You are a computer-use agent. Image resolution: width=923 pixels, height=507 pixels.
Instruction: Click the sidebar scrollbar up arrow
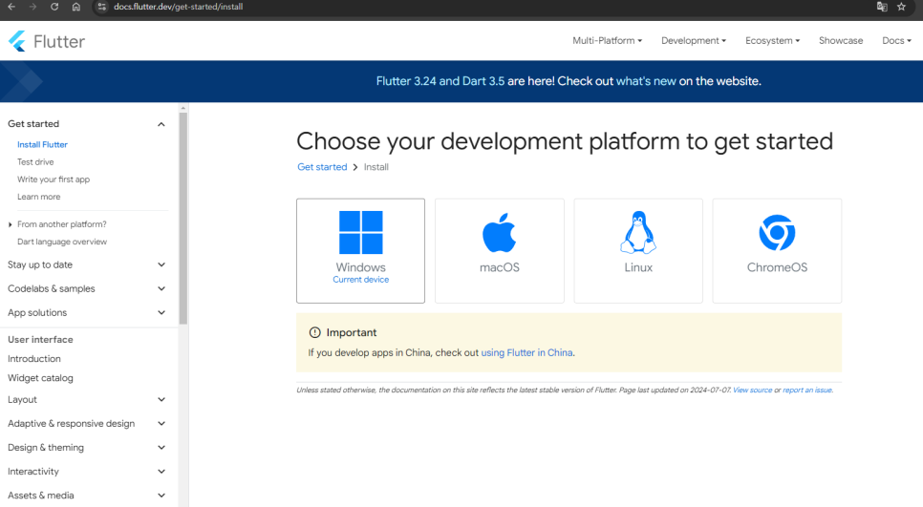[x=183, y=108]
